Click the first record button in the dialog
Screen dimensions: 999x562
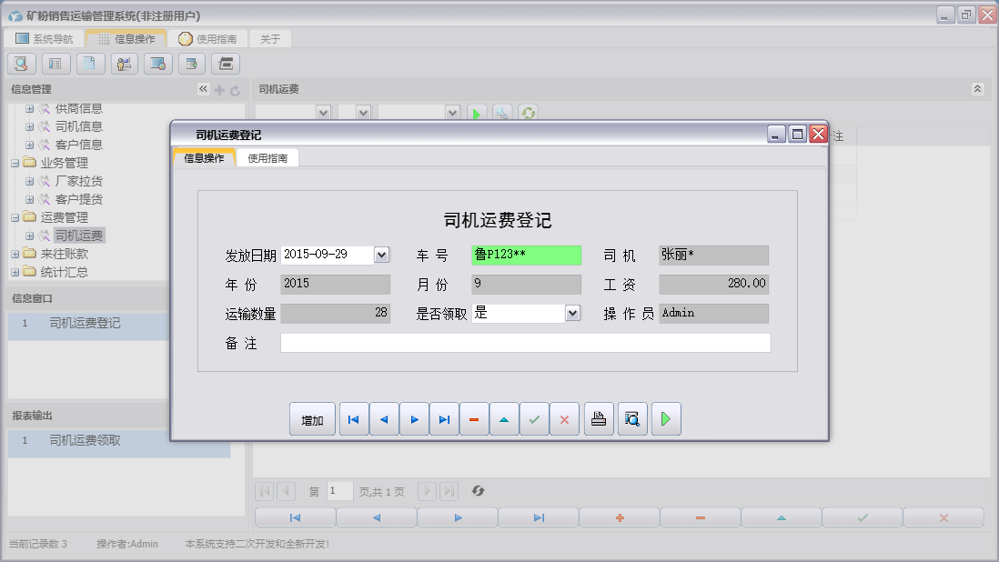354,419
